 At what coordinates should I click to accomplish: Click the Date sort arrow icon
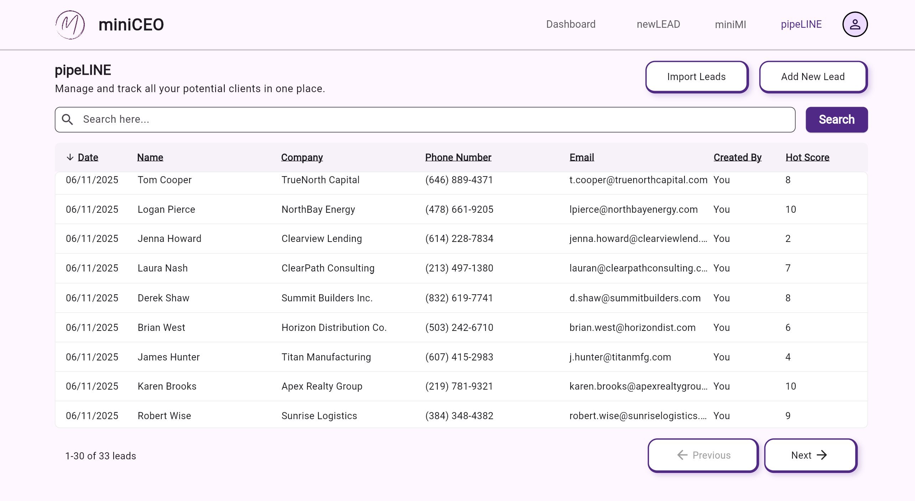click(x=70, y=157)
